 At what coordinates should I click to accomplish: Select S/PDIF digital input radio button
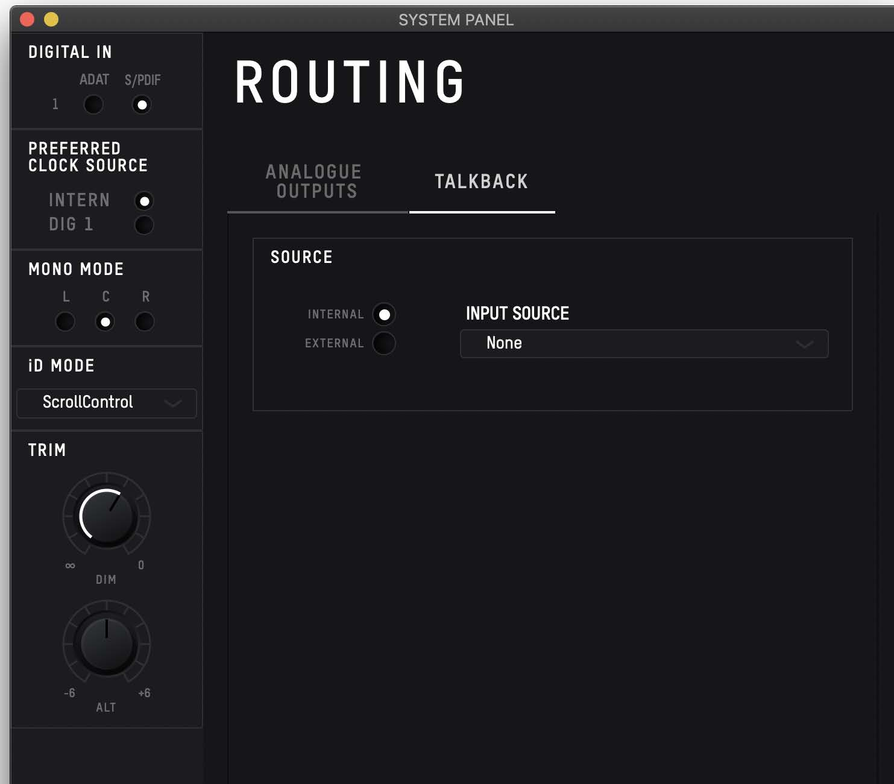pyautogui.click(x=142, y=105)
